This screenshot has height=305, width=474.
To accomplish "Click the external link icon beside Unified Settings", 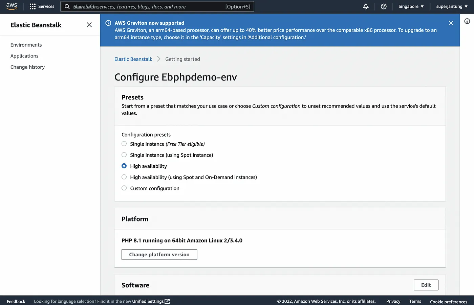I will [167, 301].
